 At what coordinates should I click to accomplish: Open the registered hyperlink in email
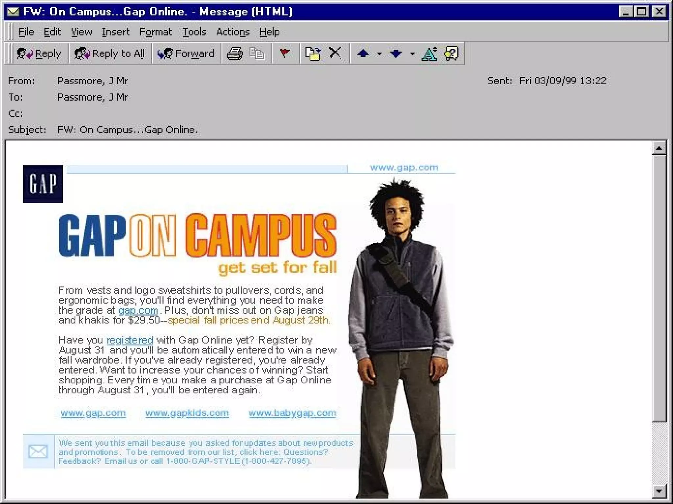pyautogui.click(x=130, y=340)
